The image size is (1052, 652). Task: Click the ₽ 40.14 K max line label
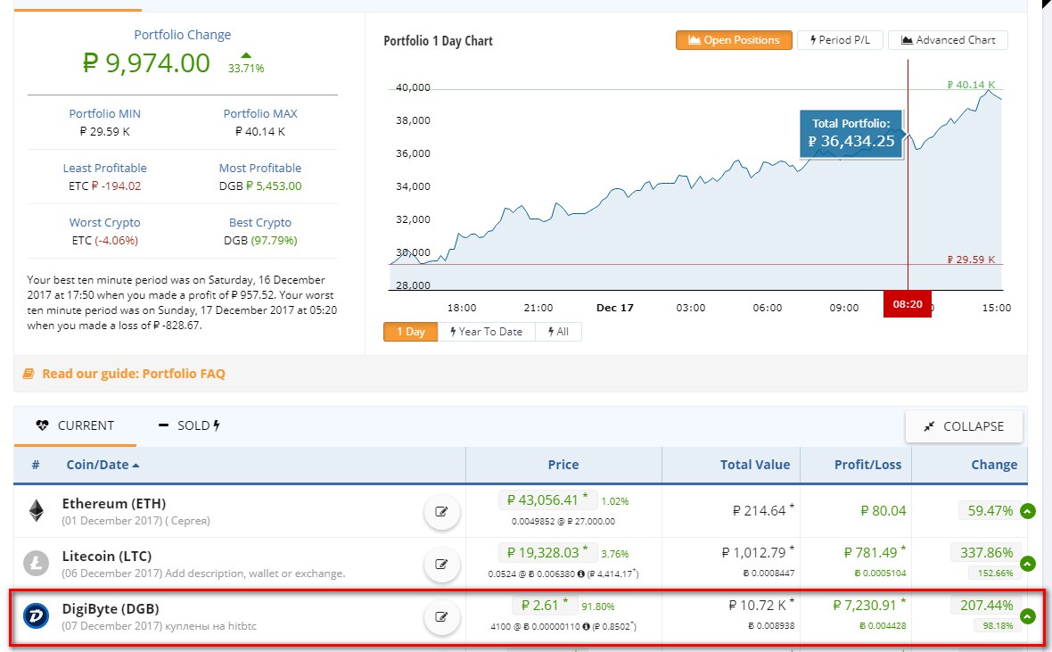click(971, 85)
